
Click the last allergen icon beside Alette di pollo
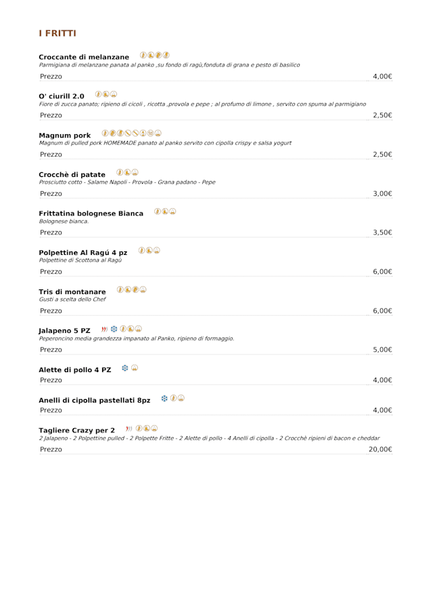(135, 368)
